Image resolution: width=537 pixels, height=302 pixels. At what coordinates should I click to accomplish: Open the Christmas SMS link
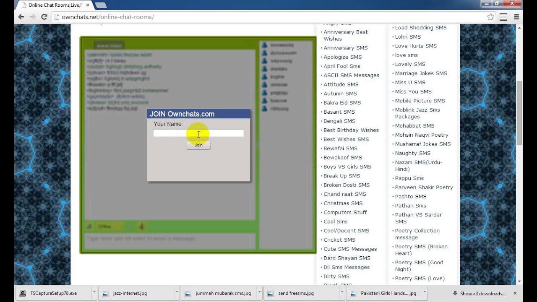[x=343, y=203]
